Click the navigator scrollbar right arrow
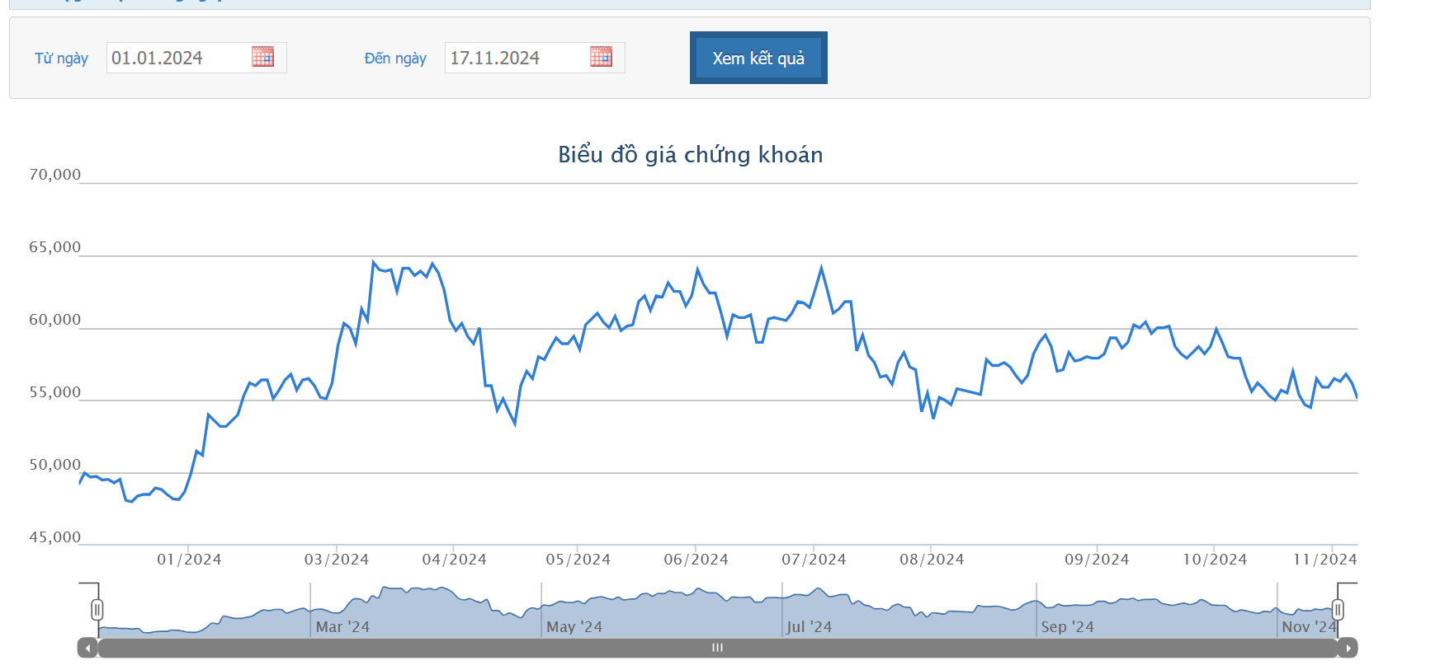1440x670 pixels. [x=1348, y=649]
